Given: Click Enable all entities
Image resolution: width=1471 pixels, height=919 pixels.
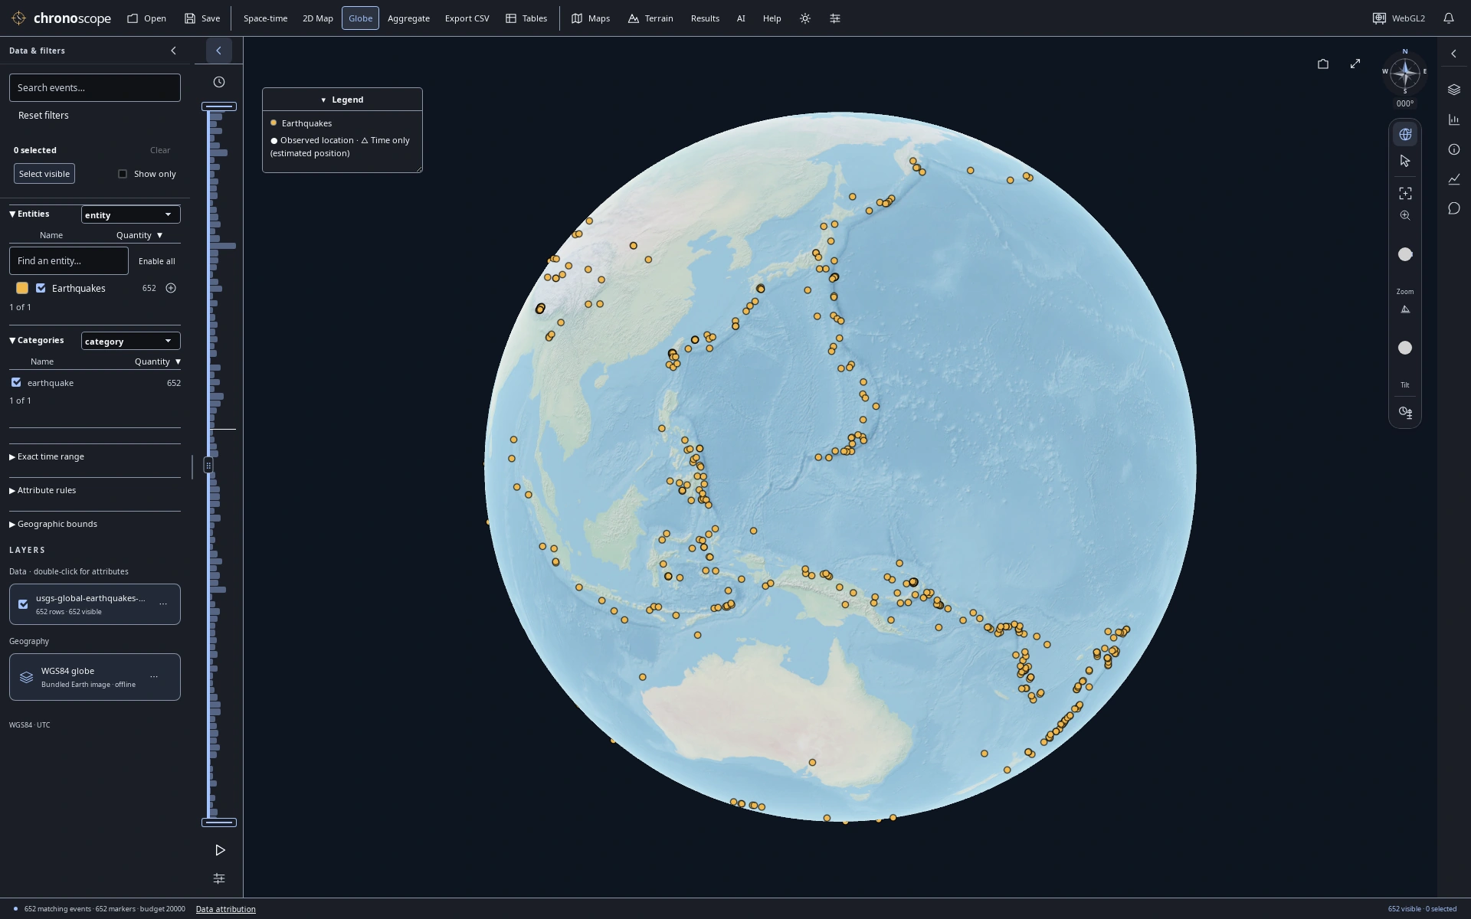Looking at the screenshot, I should coord(156,261).
